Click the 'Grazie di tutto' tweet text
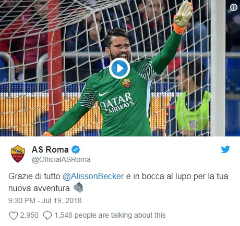 tap(34, 177)
